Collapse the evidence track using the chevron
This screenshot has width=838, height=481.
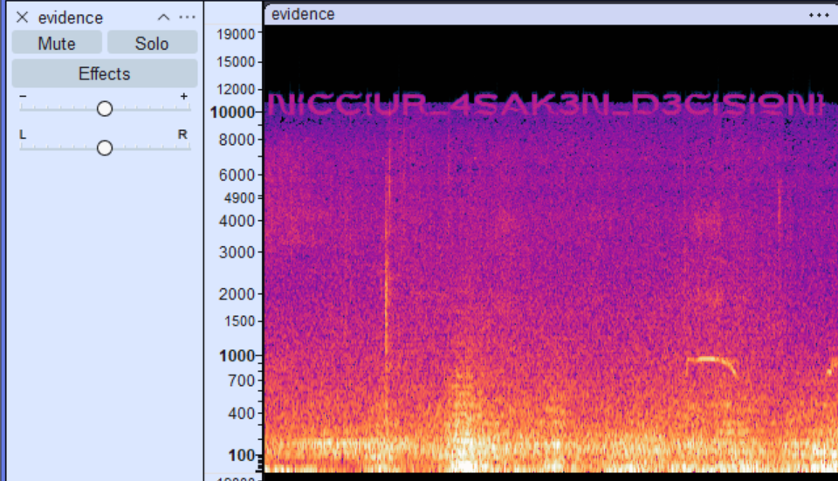[x=163, y=17]
